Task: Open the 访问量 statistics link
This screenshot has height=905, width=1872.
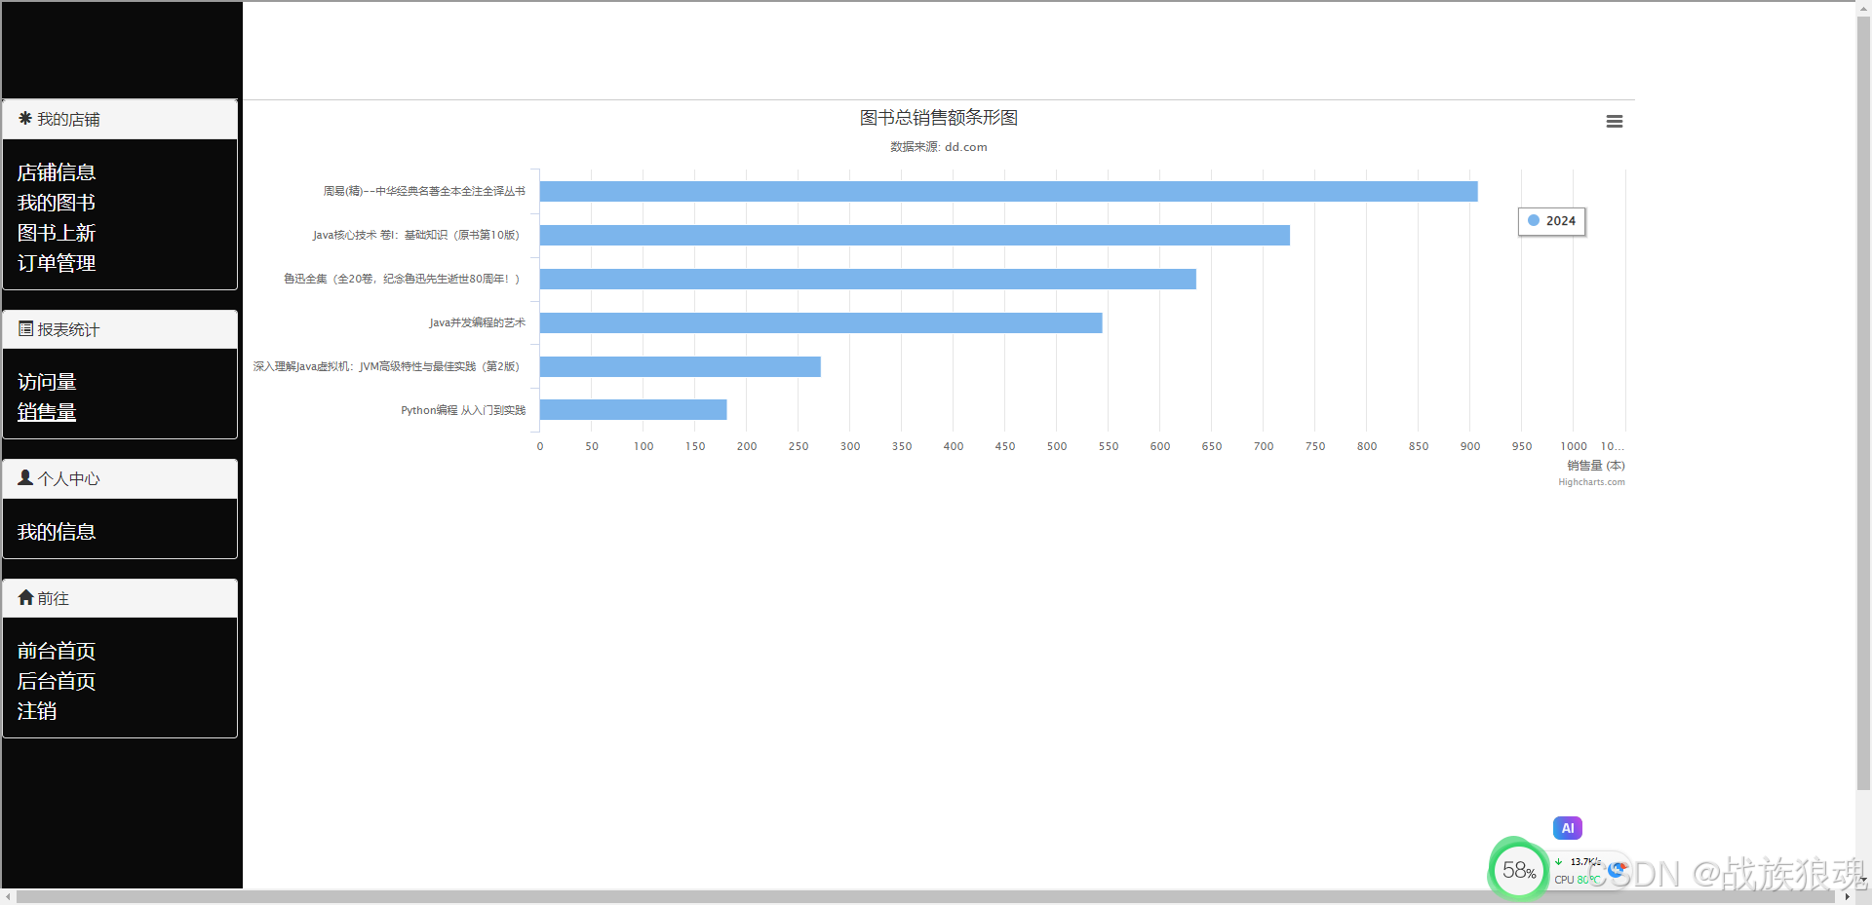Action: [x=47, y=382]
